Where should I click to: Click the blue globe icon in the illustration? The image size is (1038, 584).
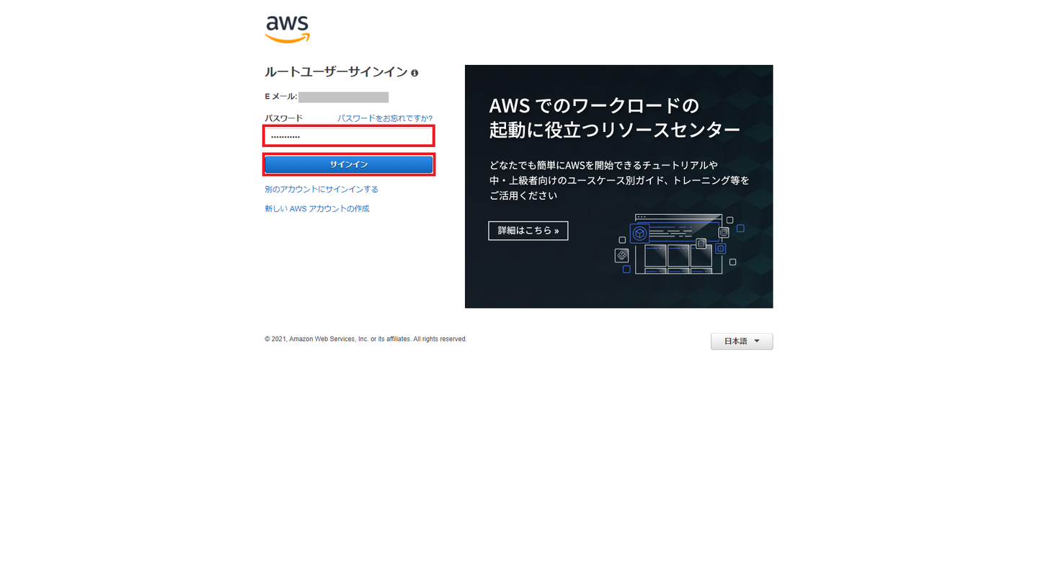coord(720,249)
